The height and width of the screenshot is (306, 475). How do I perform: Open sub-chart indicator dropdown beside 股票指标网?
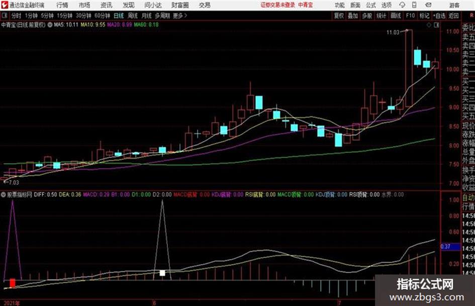coord(4,194)
